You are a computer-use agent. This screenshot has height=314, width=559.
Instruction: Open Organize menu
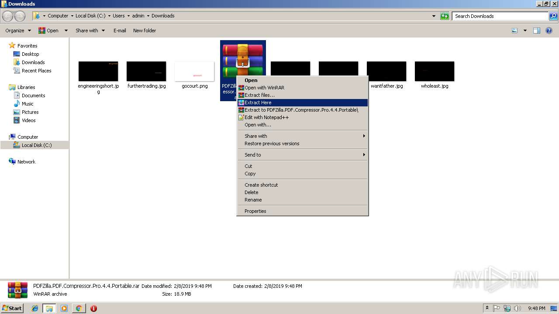[x=18, y=31]
